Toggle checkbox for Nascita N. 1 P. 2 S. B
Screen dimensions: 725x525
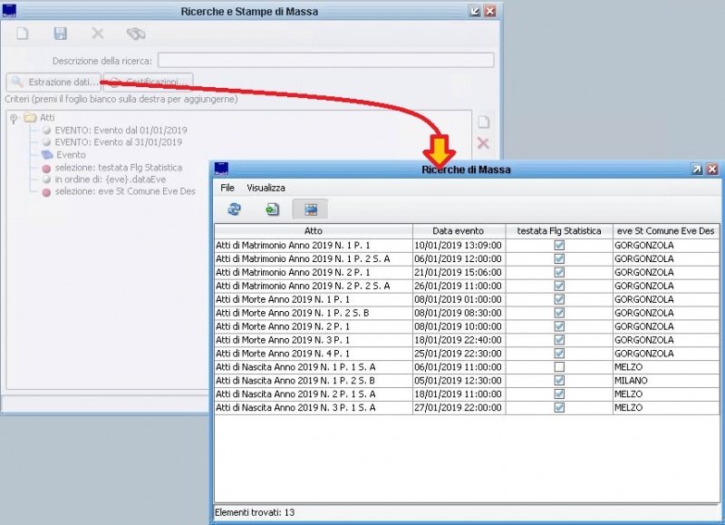tap(559, 380)
